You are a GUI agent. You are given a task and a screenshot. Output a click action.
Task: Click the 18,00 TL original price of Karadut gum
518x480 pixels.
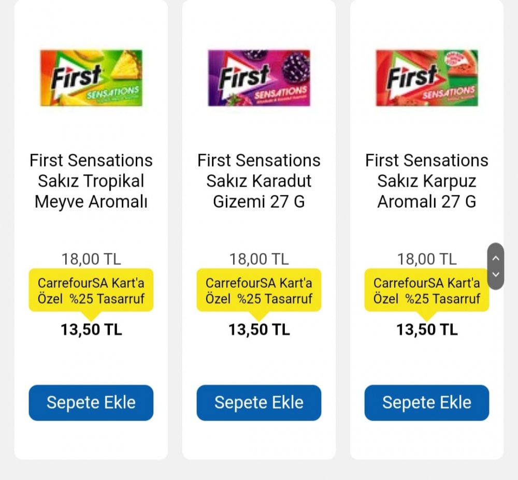(259, 259)
